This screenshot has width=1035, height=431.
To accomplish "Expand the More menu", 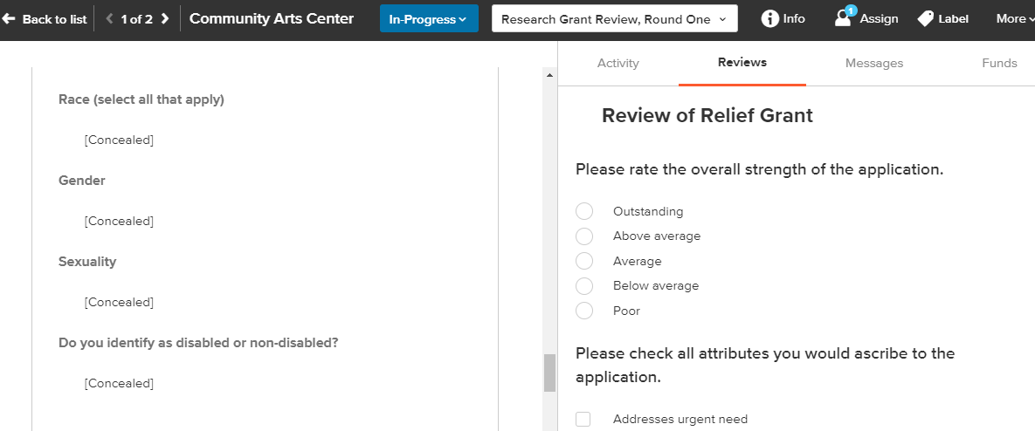I will [1015, 19].
